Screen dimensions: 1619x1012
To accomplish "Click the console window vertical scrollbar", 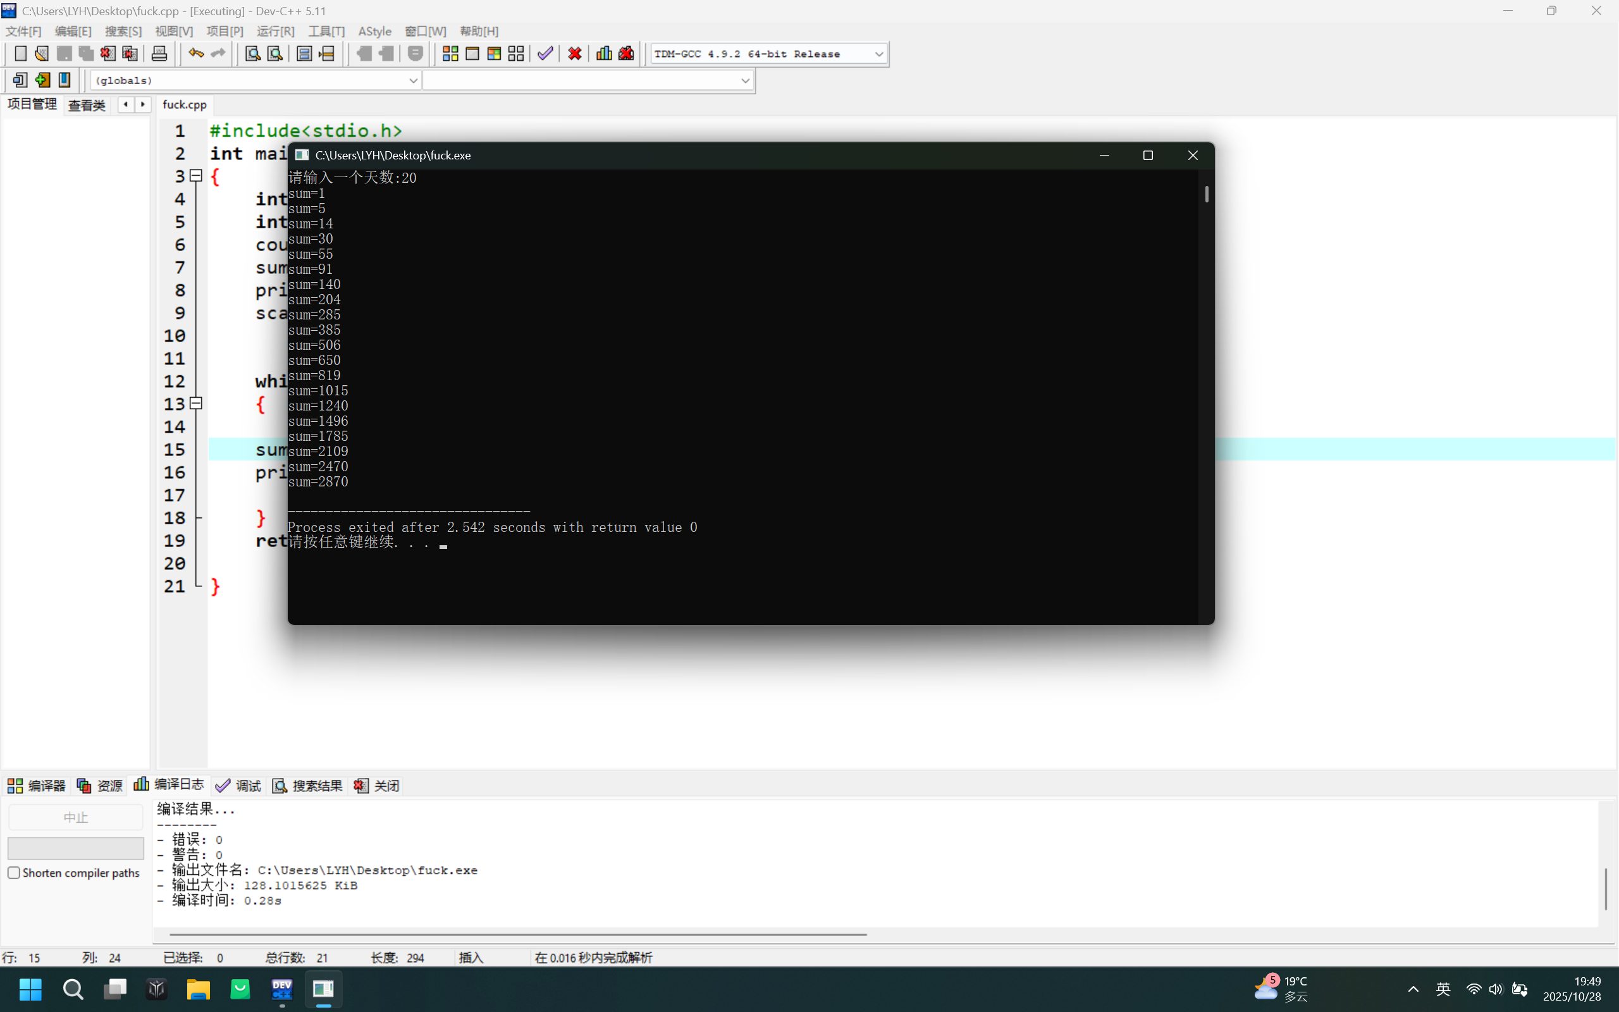I will pyautogui.click(x=1206, y=195).
